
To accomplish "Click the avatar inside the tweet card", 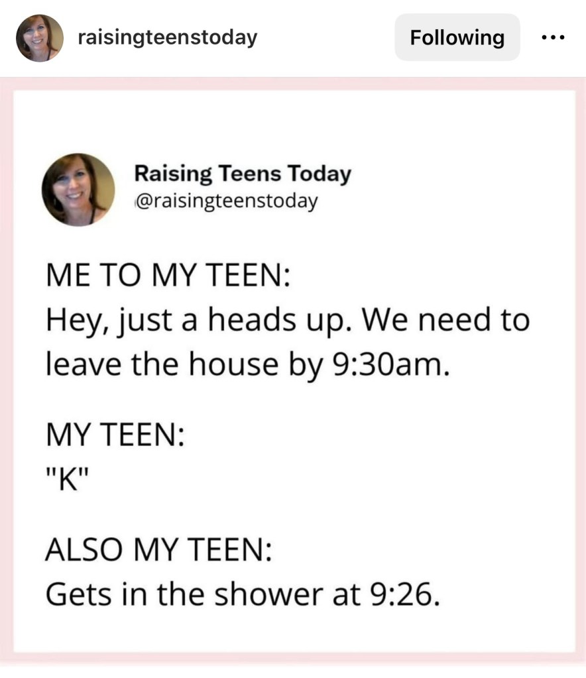I will click(78, 190).
